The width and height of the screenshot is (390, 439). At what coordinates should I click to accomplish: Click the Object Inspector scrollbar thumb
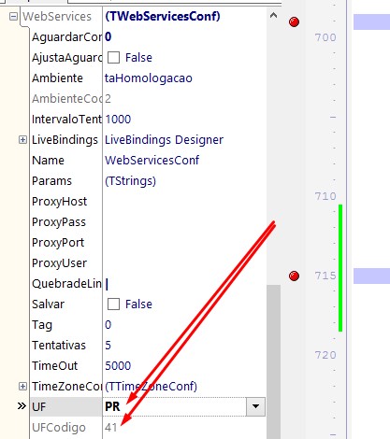click(273, 361)
